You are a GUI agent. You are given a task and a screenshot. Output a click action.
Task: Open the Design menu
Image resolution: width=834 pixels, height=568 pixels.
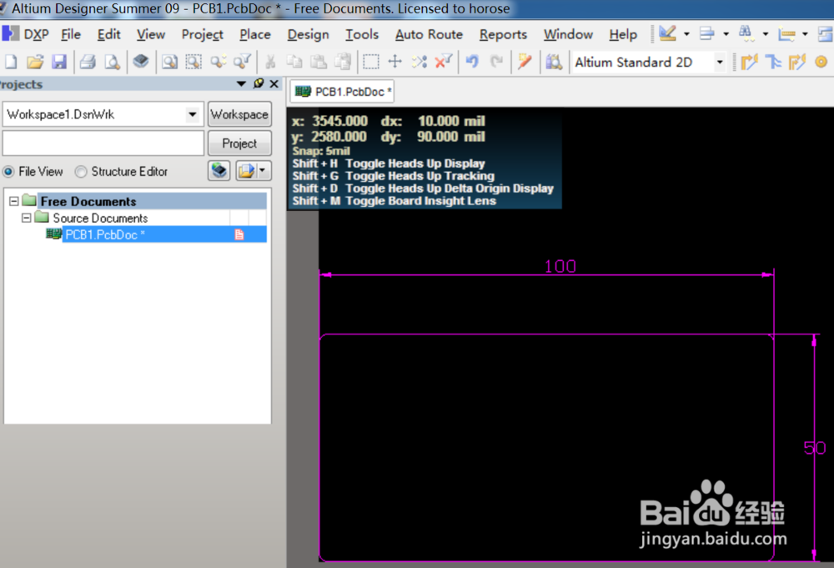(308, 34)
